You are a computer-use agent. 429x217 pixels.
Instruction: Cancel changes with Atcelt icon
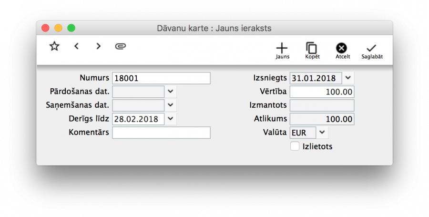341,48
